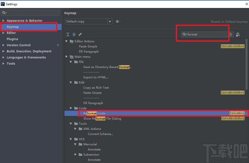Select Convert Schema action

point(100,134)
